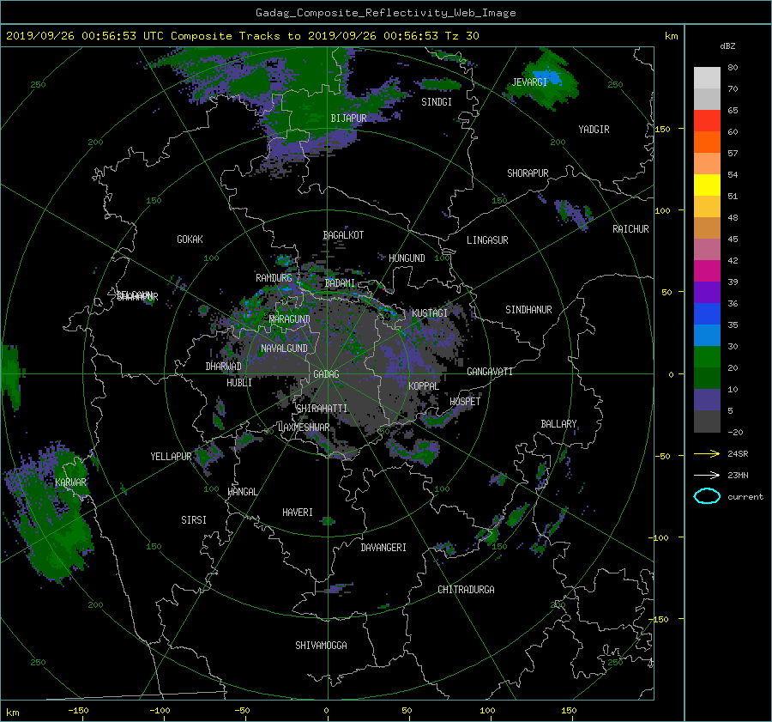Click the dBZ legend heading
The height and width of the screenshot is (722, 772).
click(x=727, y=46)
